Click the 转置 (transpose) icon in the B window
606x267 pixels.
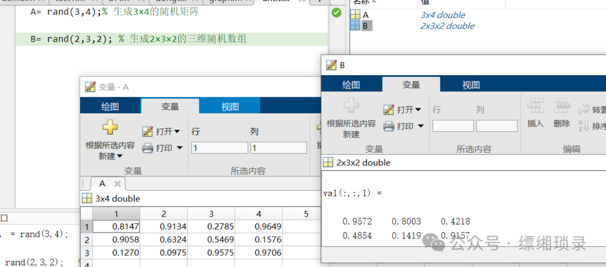tap(584, 110)
